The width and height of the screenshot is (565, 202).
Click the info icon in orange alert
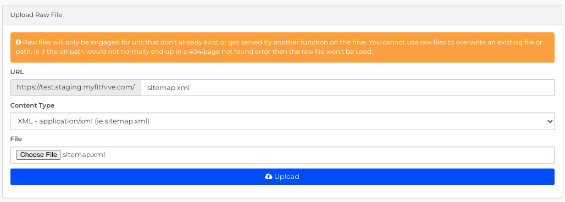pyautogui.click(x=18, y=42)
